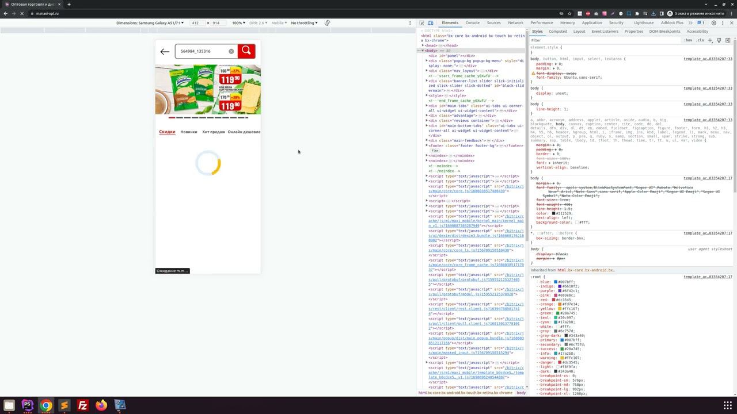Expand the div id main-tabs node
Screen dimensions: 737x414
[x=427, y=106]
